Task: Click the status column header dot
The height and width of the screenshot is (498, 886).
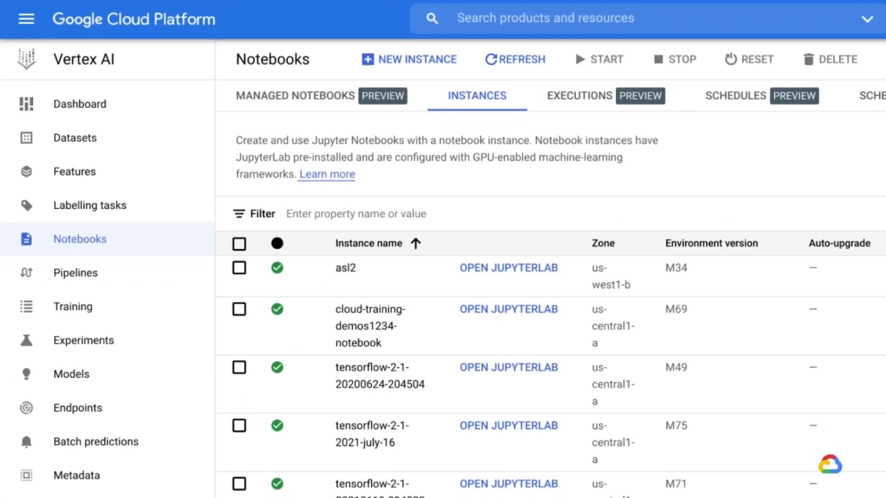Action: click(x=277, y=243)
